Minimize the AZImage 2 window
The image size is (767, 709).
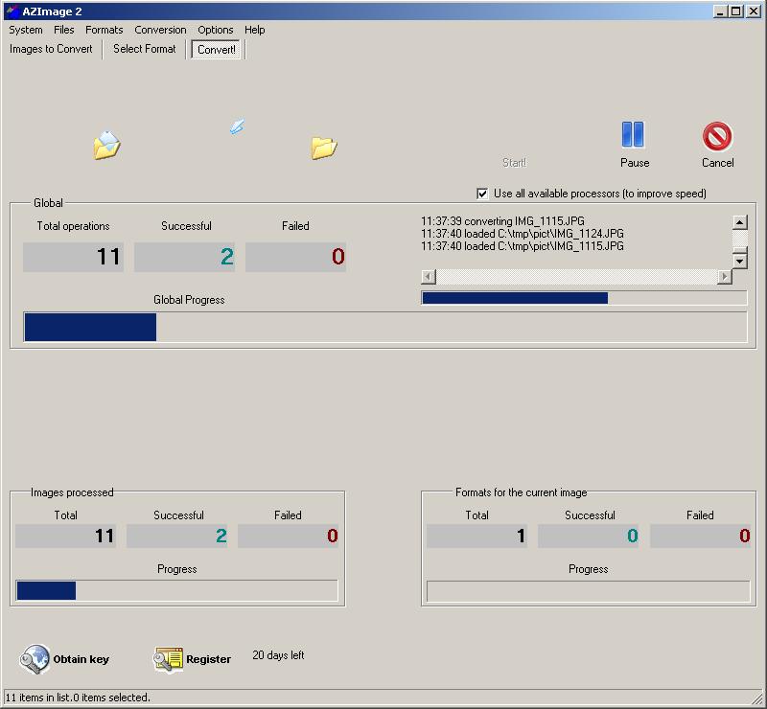(719, 11)
